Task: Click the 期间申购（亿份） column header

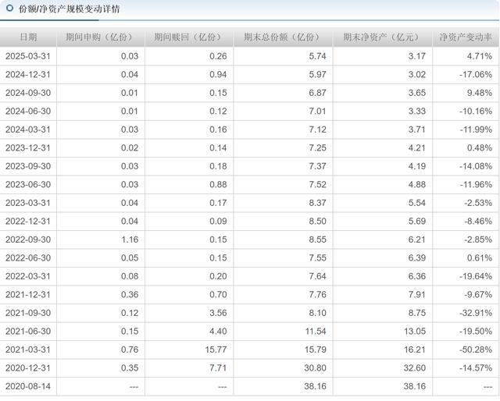Action: click(x=99, y=37)
